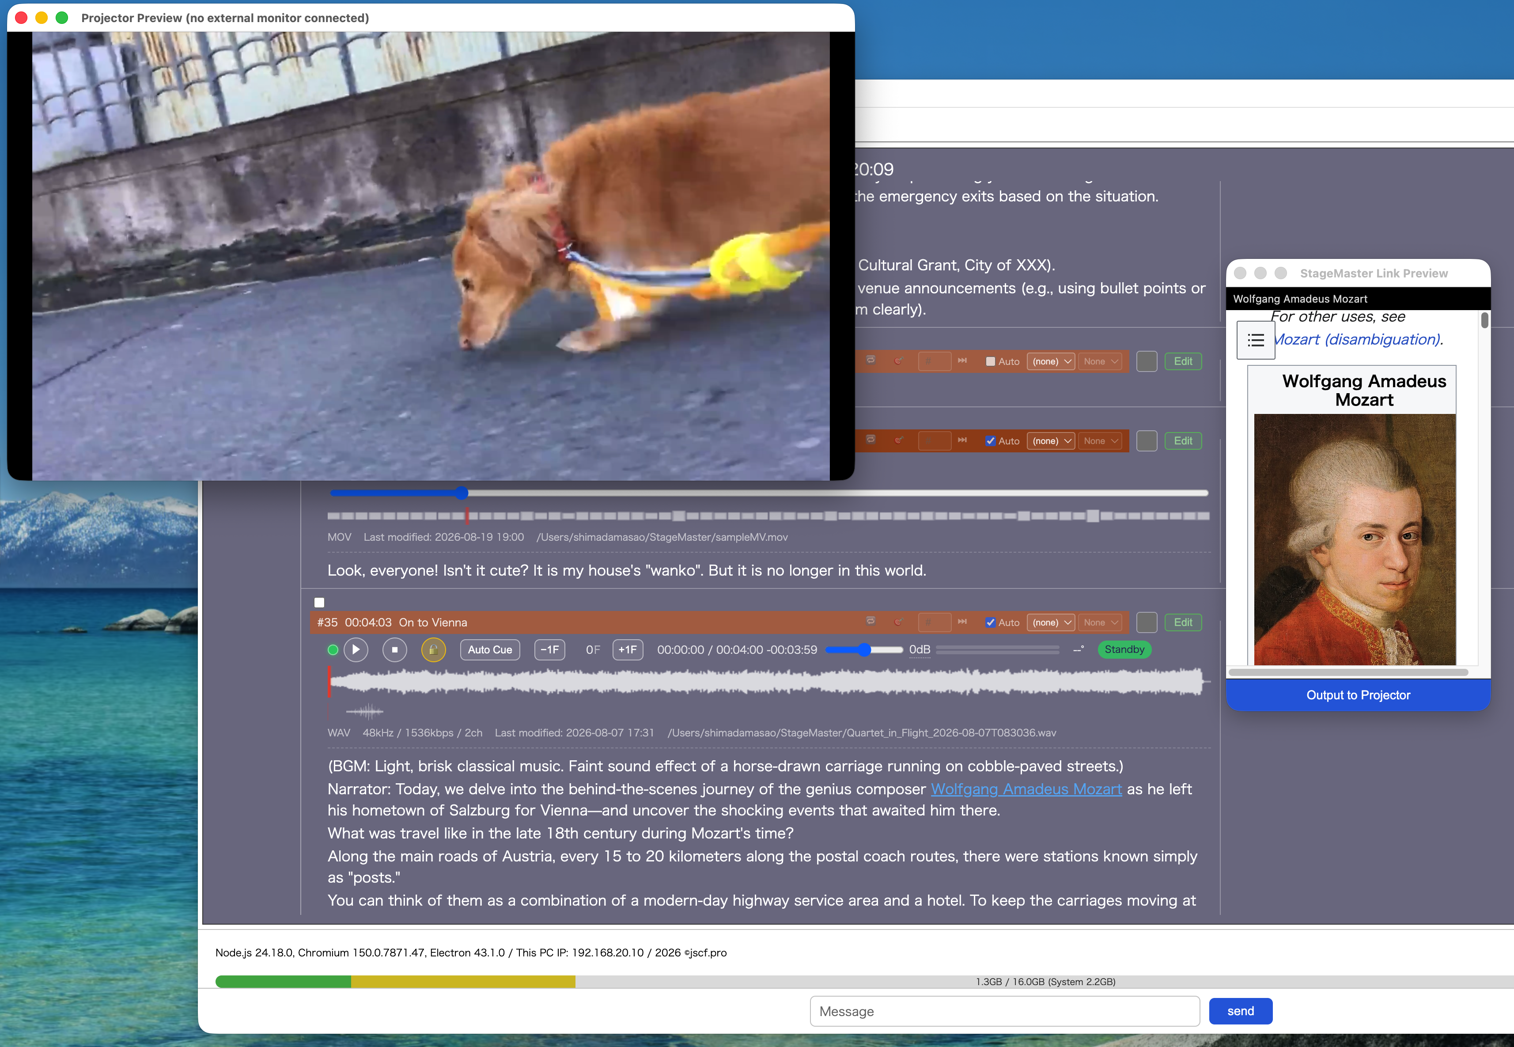Image resolution: width=1514 pixels, height=1047 pixels.
Task: Click the Link Preview horizontal scrollbar
Action: (1348, 672)
